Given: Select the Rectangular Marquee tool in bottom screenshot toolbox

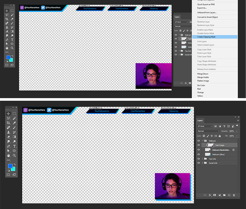Looking at the screenshot, I should (x=14, y=113).
